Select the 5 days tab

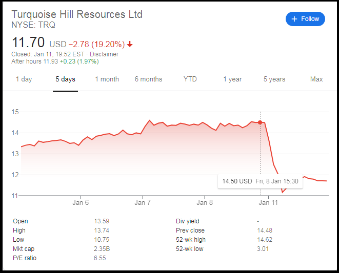coord(65,79)
